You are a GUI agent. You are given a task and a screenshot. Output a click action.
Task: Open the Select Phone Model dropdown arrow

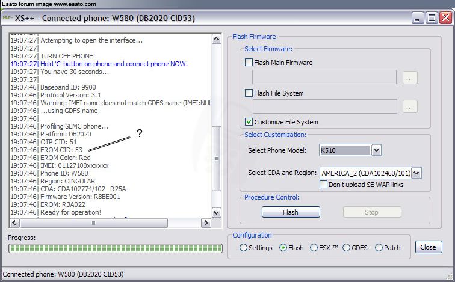click(376, 150)
